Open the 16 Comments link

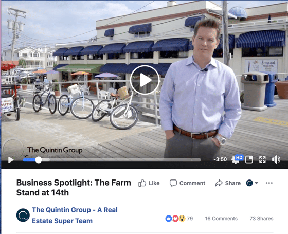click(x=221, y=219)
